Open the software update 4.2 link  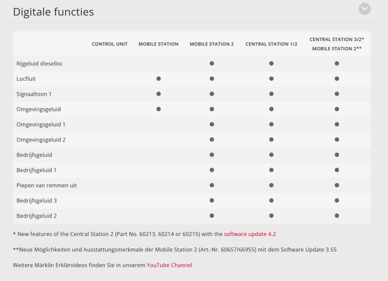250,234
